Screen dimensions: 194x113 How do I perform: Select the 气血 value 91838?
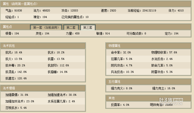18,11
